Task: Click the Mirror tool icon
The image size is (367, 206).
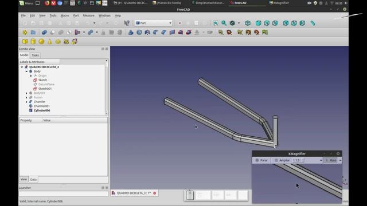Action: click(x=147, y=32)
